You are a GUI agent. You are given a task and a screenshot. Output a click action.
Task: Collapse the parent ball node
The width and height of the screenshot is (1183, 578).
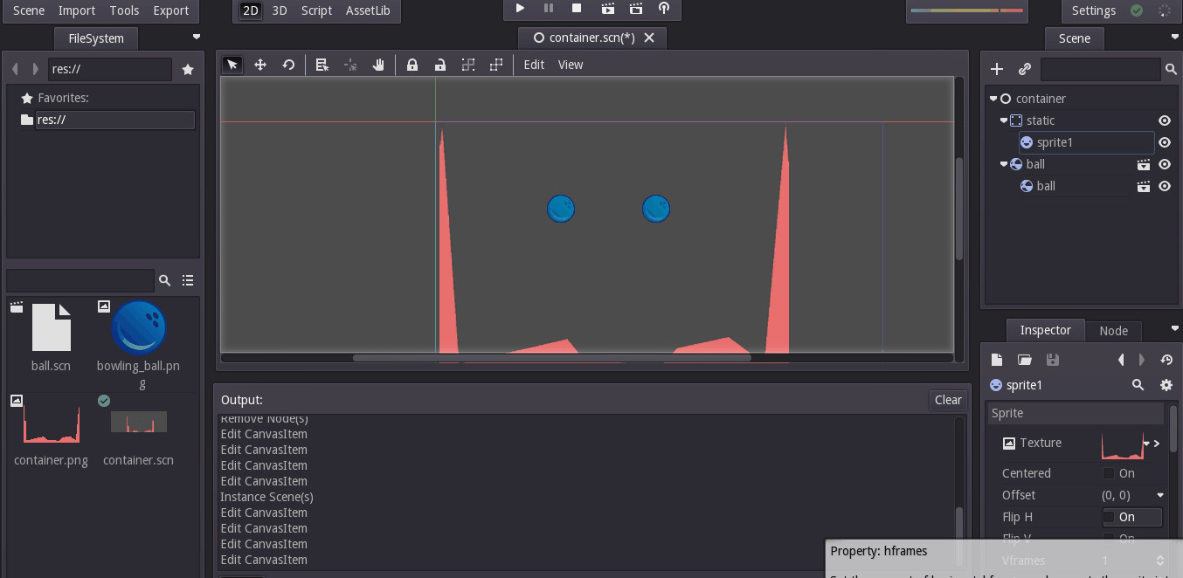(1004, 164)
